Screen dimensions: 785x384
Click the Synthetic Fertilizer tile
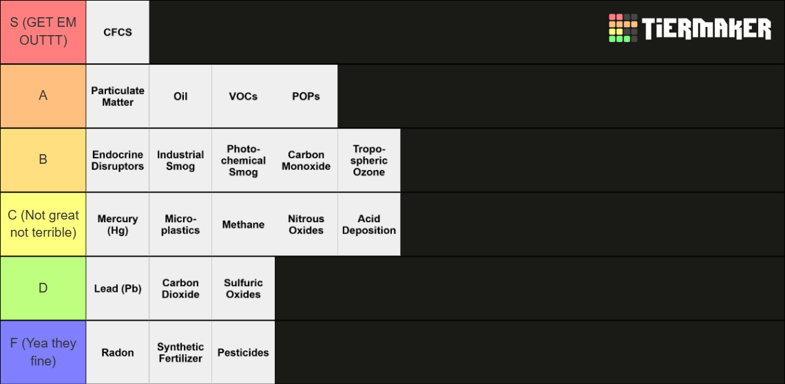(x=180, y=352)
